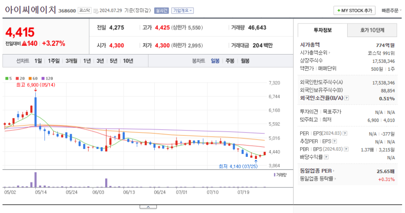Screen dimensions: 405x213
Task: Click the 동일업종 PER value 25.65배
Action: point(385,171)
